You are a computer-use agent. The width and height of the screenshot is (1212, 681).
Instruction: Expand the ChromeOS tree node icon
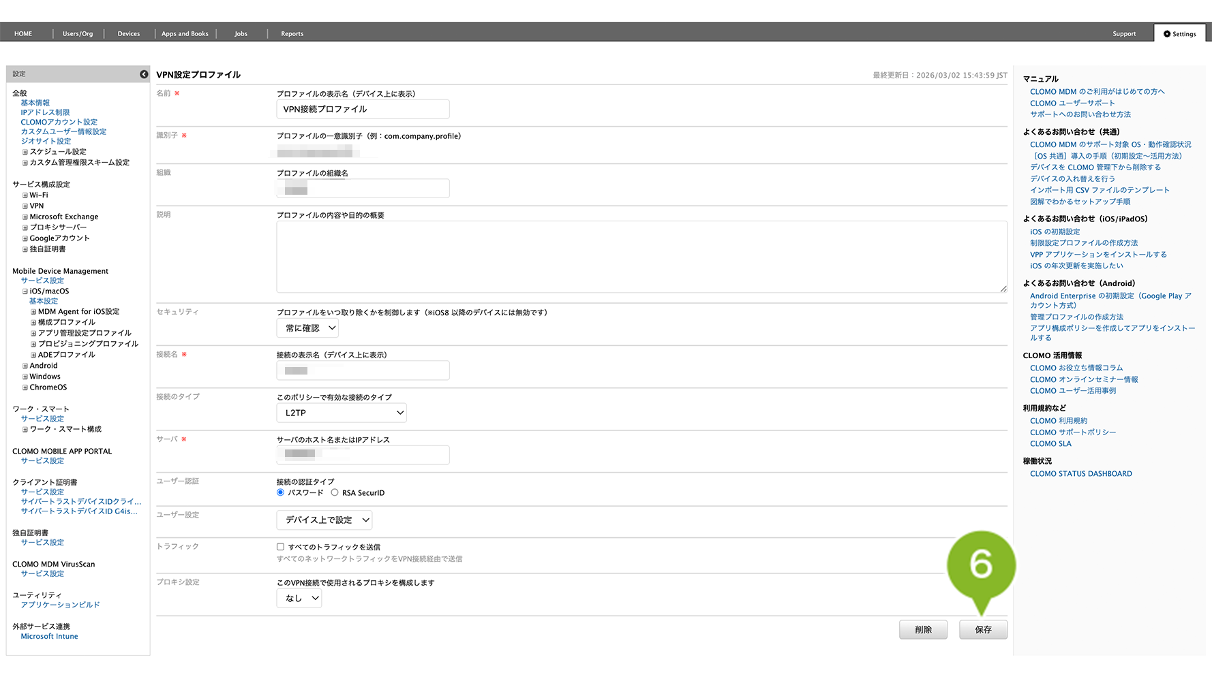25,388
